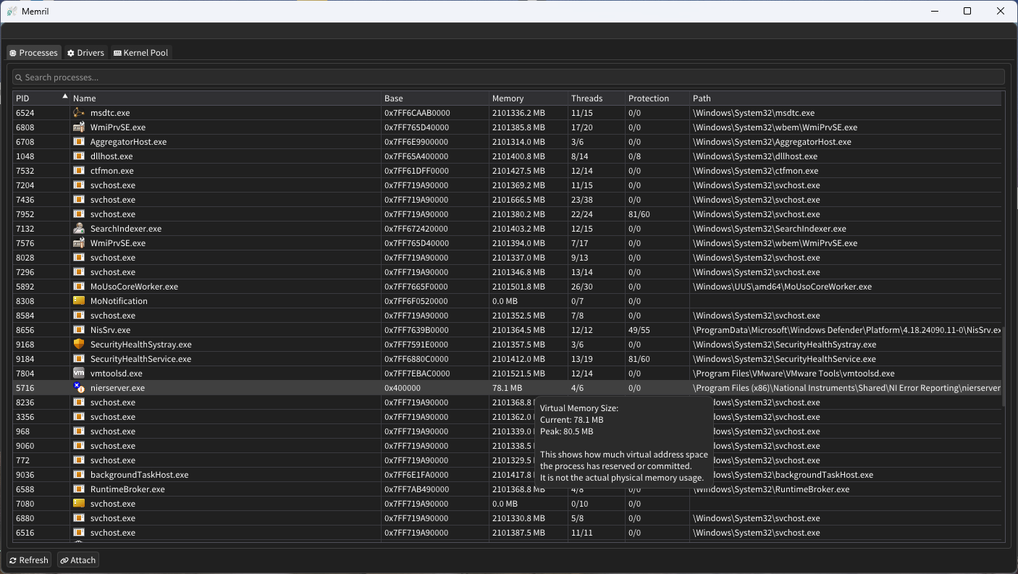Open the Kernel Pool tab
The width and height of the screenshot is (1018, 574).
pyautogui.click(x=141, y=53)
